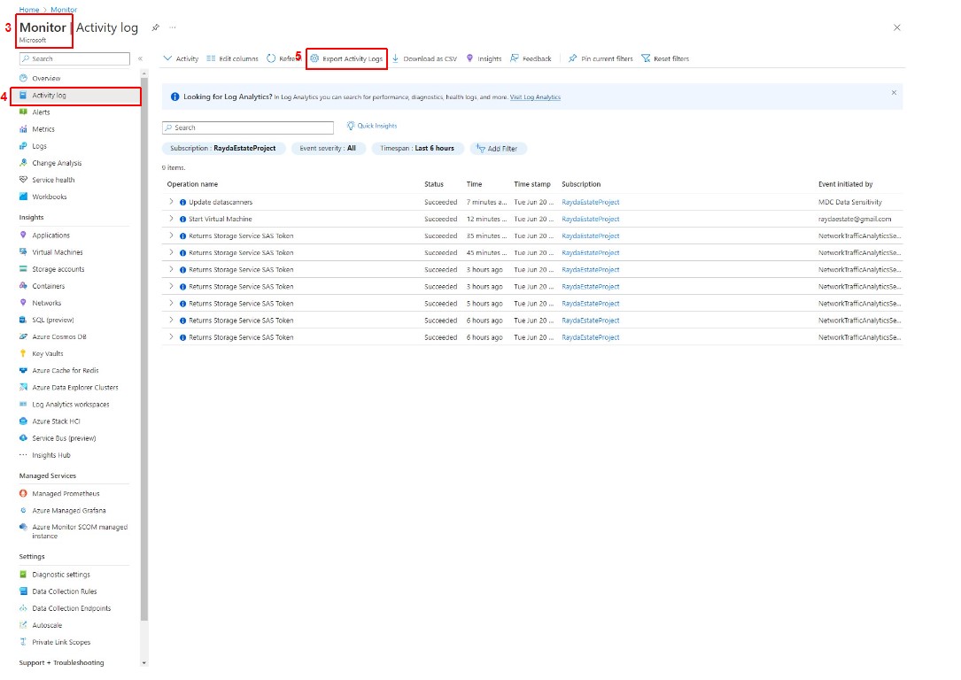The height and width of the screenshot is (680, 961).
Task: Open Quick Insights
Action: click(x=372, y=126)
